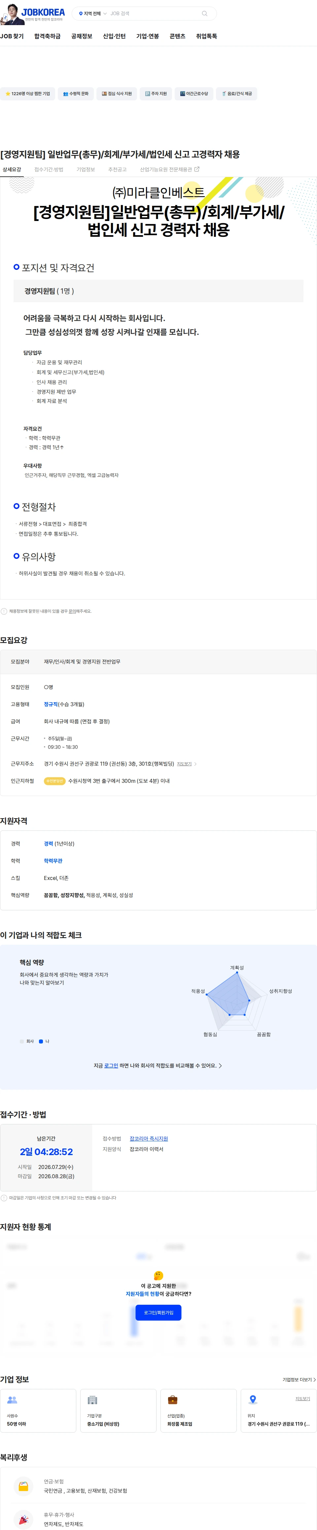This screenshot has width=317, height=1530.
Task: Switch to the 상세요강 tab
Action: [12, 170]
